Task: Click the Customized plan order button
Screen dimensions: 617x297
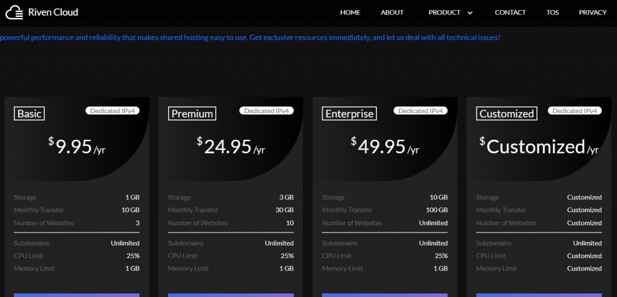Action: pyautogui.click(x=539, y=295)
